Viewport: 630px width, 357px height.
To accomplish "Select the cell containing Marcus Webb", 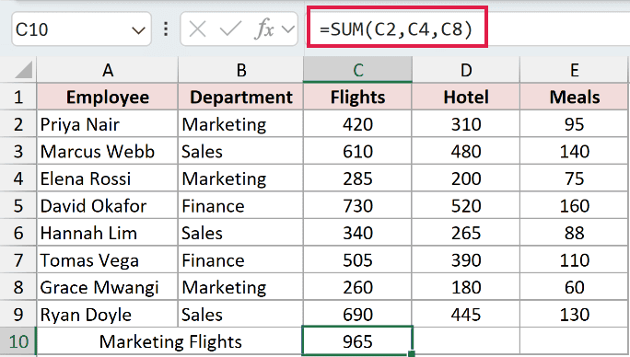I will click(x=107, y=152).
